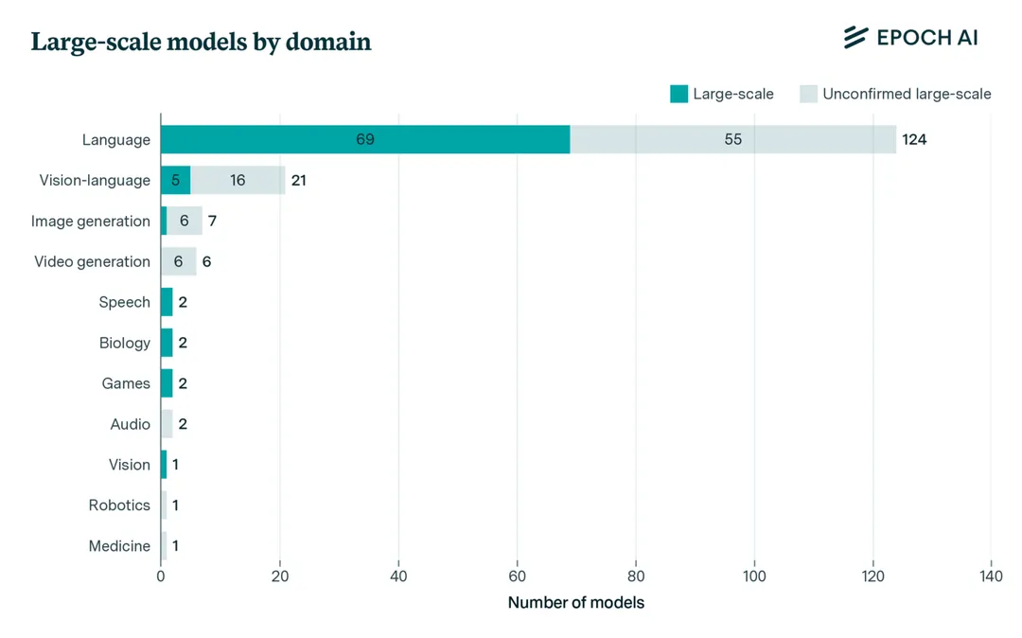
Task: Click the Video generation bar
Action: click(x=178, y=261)
